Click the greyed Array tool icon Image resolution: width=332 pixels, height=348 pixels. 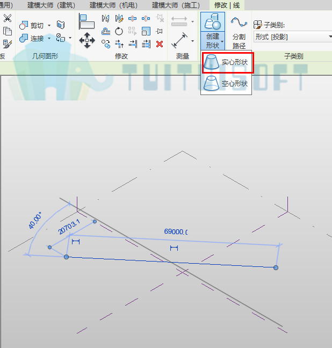pos(132,31)
